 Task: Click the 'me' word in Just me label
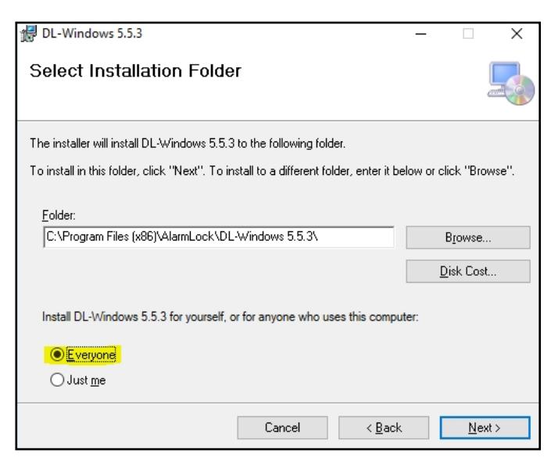coord(98,380)
